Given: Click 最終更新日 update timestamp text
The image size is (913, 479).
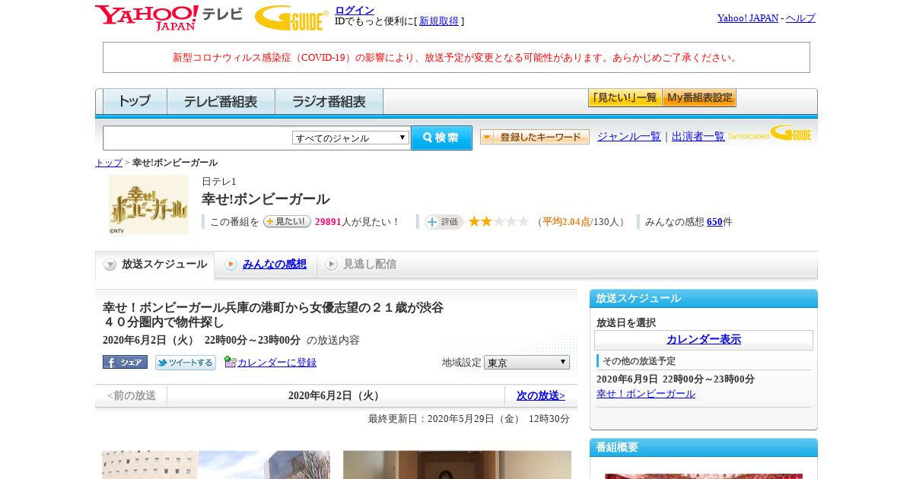Looking at the screenshot, I should (469, 419).
